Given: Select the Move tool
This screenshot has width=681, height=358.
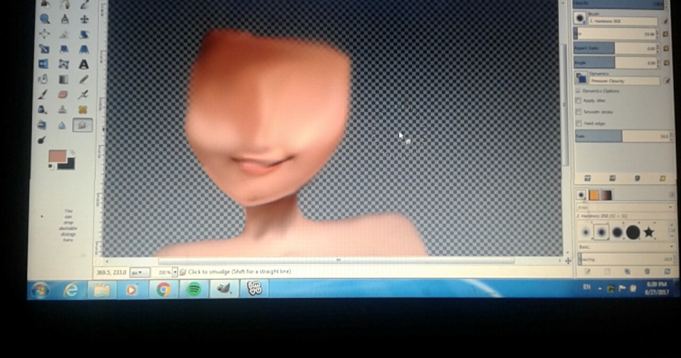Looking at the screenshot, I should (x=84, y=19).
